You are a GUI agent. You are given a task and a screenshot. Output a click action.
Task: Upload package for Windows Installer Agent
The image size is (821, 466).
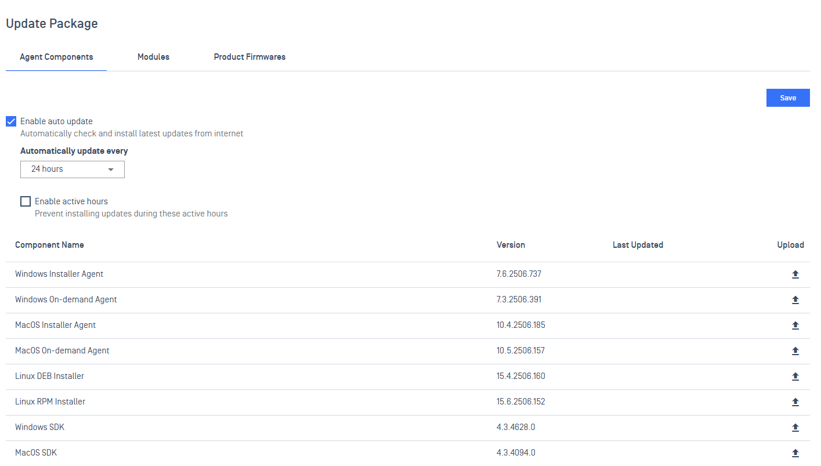[795, 274]
